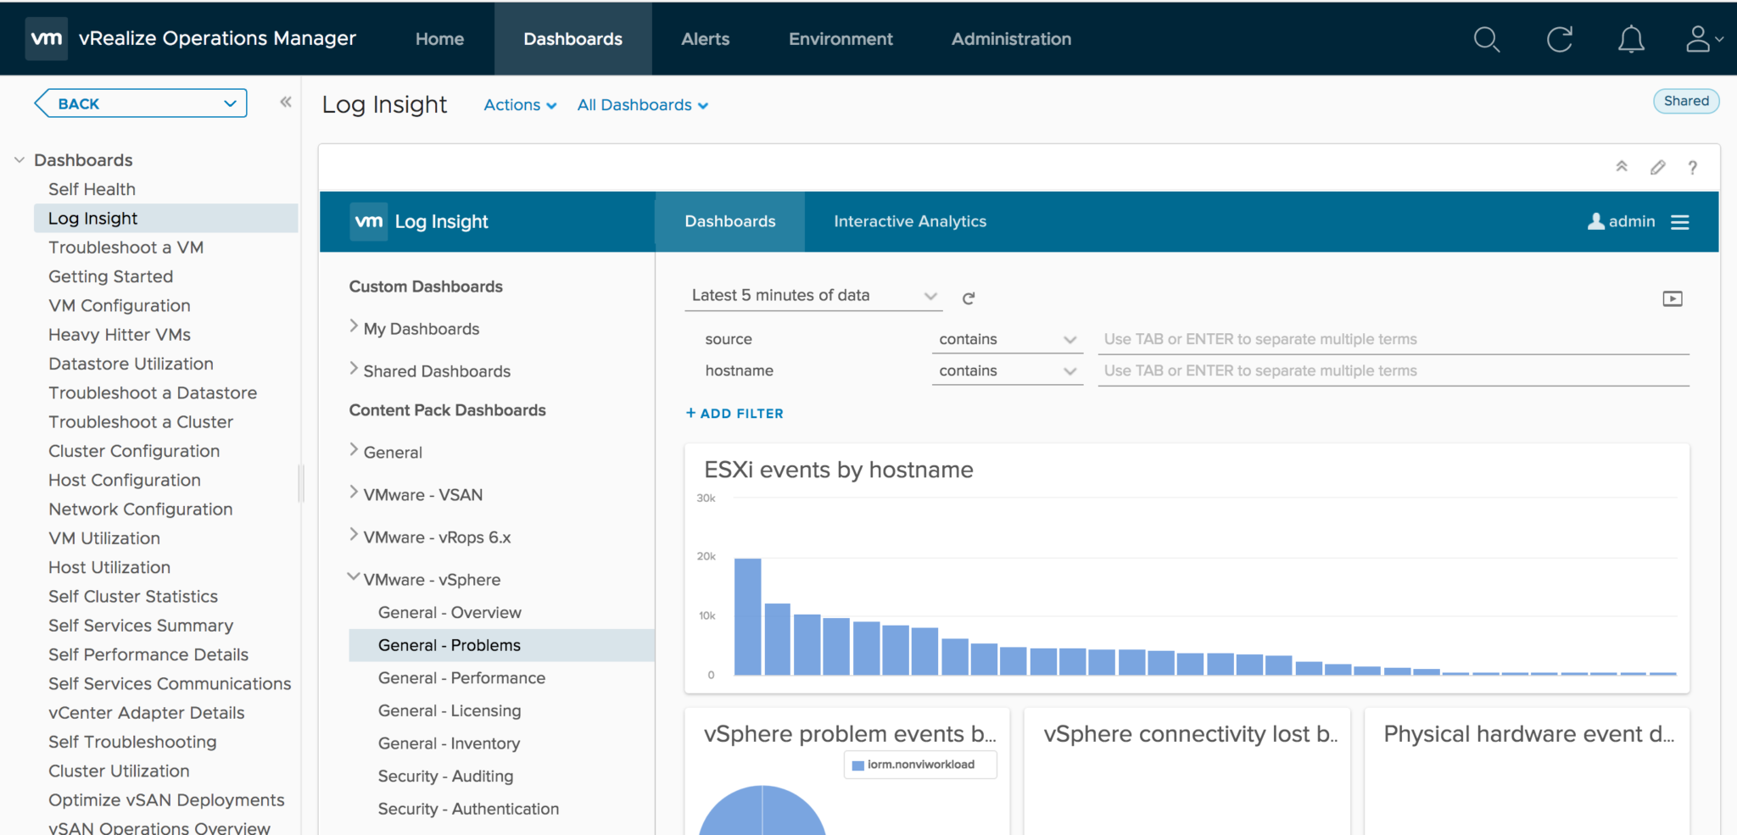
Task: Click the tallest bar in ESXi events chart
Action: point(747,616)
